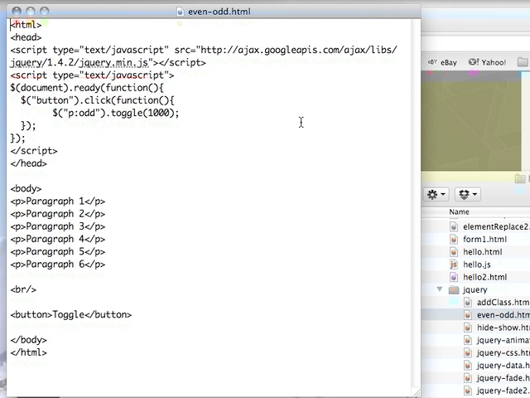
Task: Open the Dropbox dropdown in the Finder toolbar
Action: click(467, 195)
